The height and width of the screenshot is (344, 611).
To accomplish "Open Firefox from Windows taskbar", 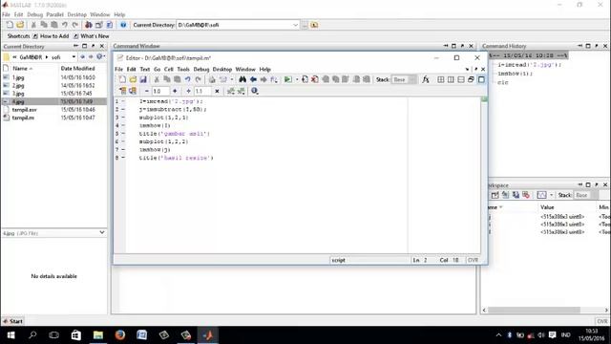I will tap(120, 335).
